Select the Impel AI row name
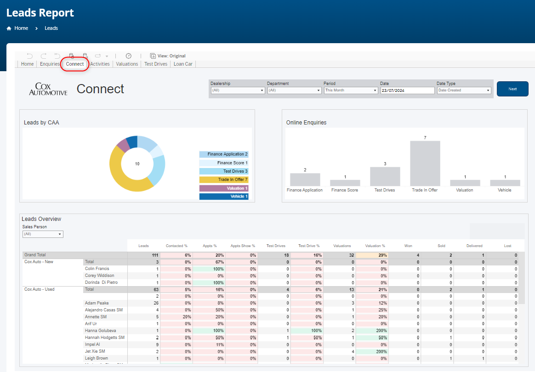The image size is (535, 372). [x=92, y=344]
